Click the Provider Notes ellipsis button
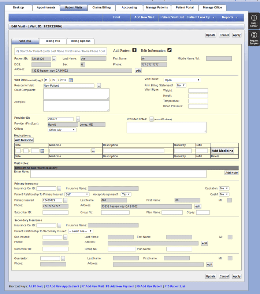 tap(152, 119)
